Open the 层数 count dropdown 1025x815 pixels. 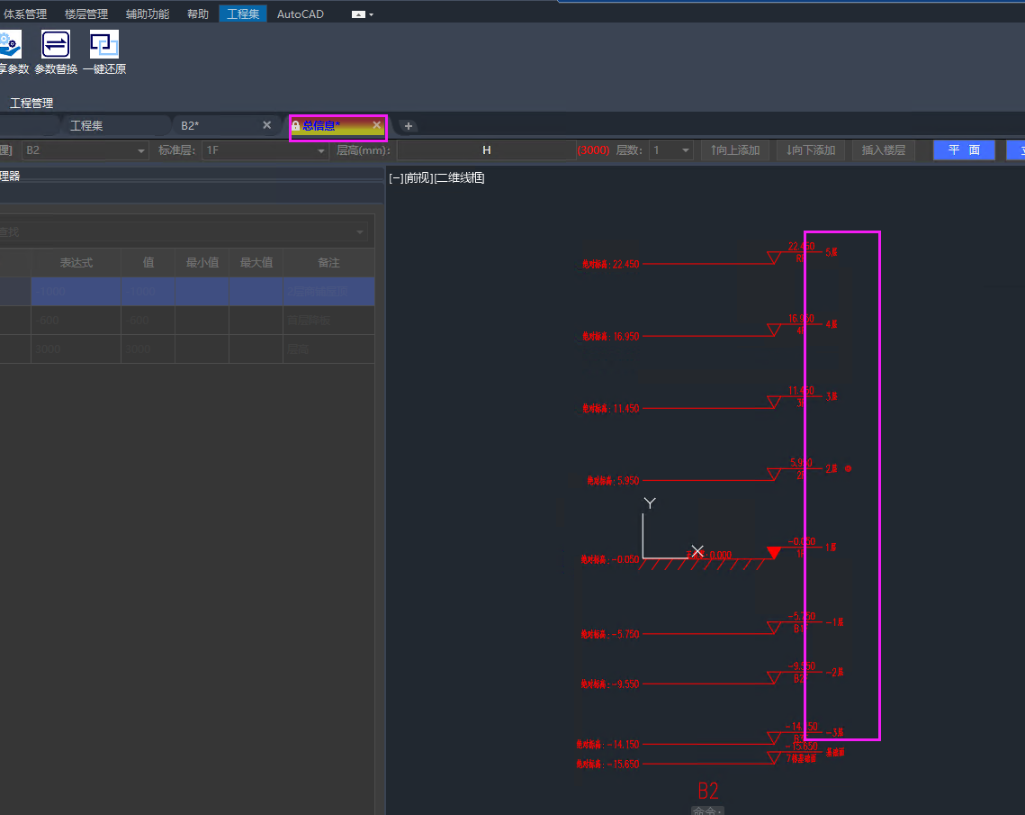686,150
